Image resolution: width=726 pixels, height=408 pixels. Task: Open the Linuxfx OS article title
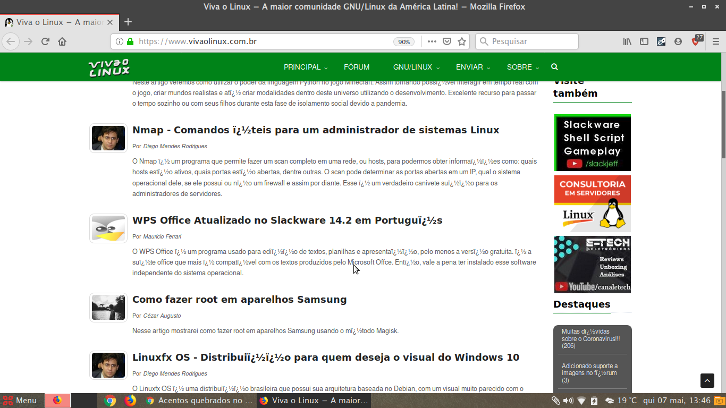point(326,358)
